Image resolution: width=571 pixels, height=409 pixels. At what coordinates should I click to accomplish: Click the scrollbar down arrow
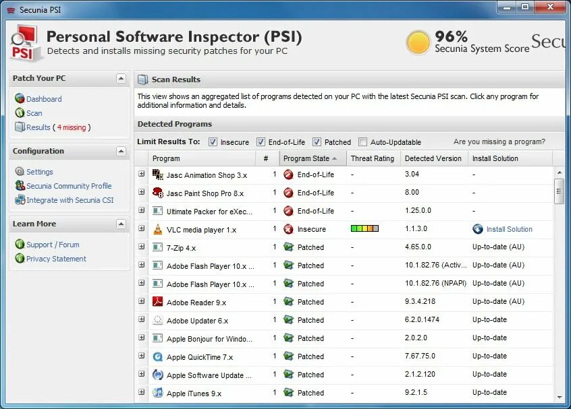(x=559, y=398)
